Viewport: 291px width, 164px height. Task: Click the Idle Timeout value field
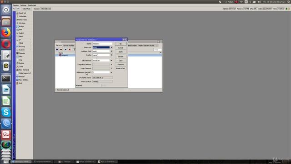101,61
